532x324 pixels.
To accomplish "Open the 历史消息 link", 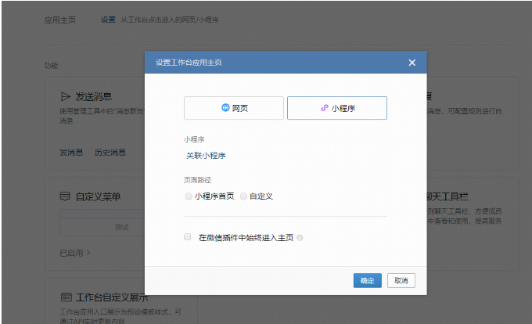I will point(110,152).
